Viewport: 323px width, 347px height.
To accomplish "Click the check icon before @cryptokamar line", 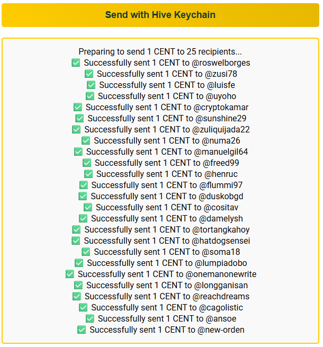I will tap(78, 107).
